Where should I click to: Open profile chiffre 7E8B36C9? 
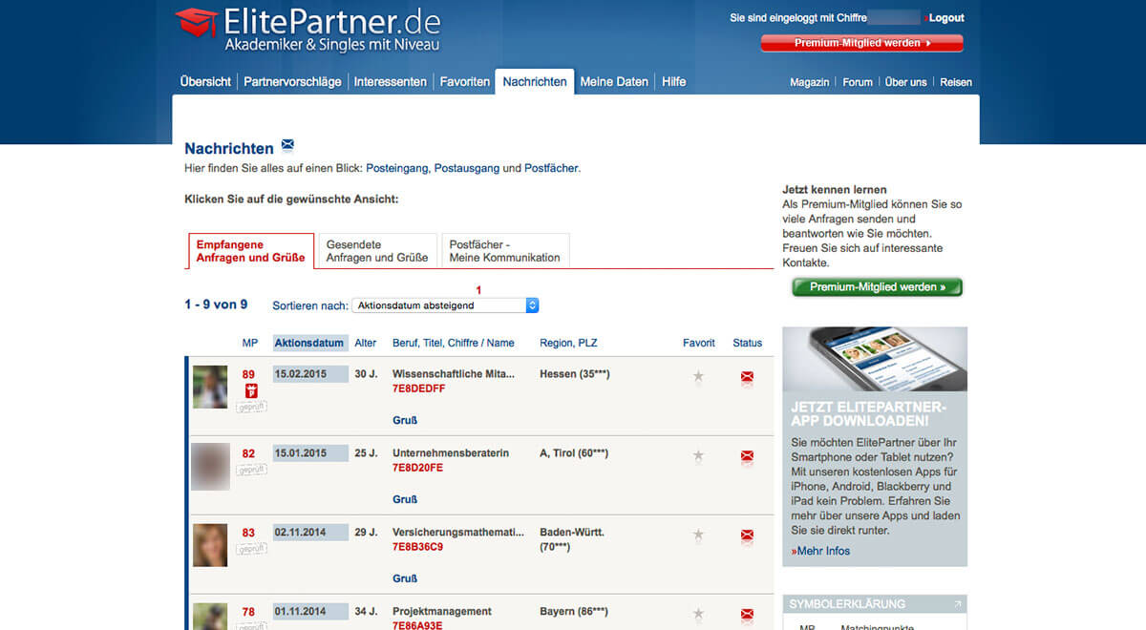point(417,547)
